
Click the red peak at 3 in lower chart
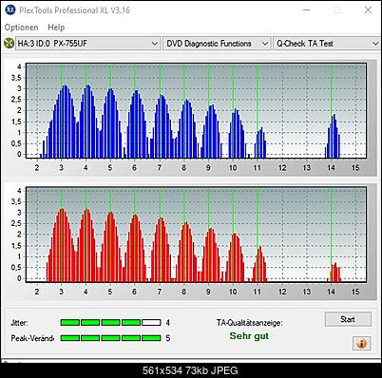(x=62, y=245)
